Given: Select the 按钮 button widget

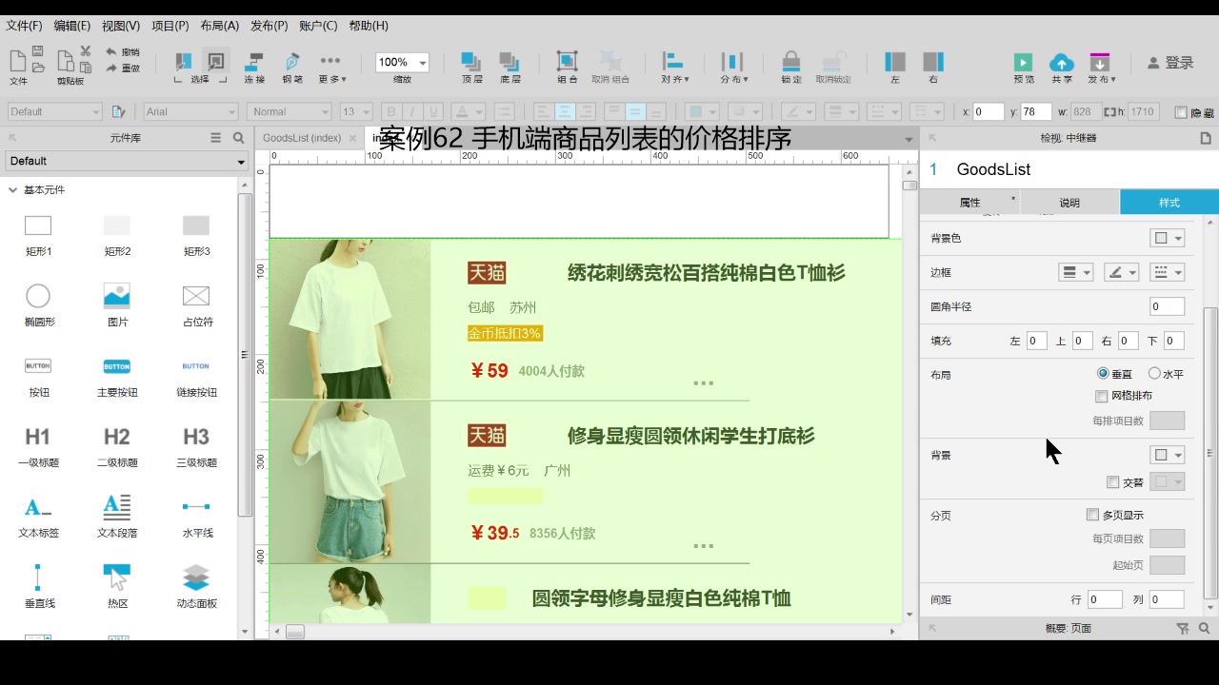Looking at the screenshot, I should tap(38, 376).
